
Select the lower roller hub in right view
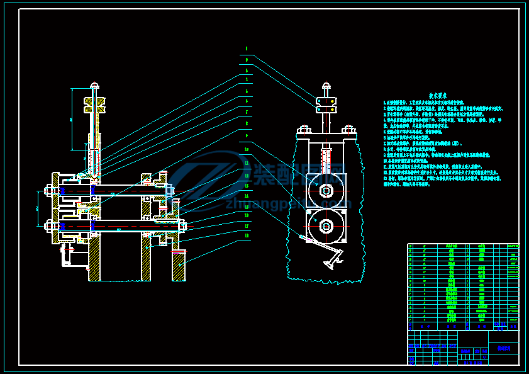326,227
